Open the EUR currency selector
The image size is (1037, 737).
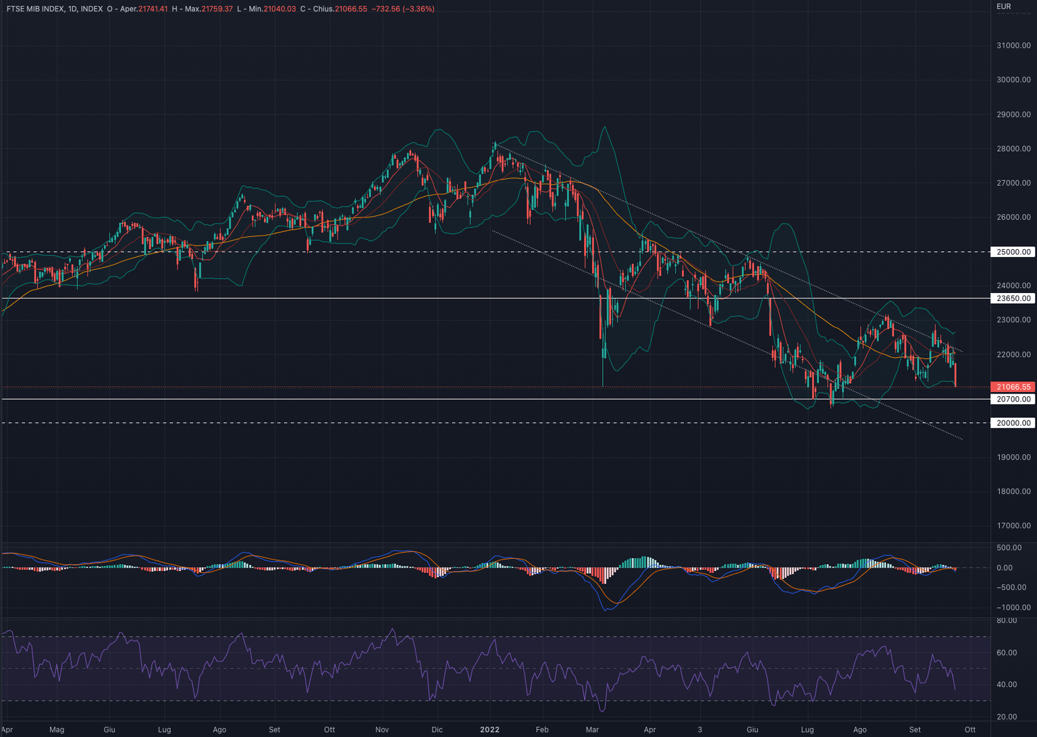tap(1004, 7)
